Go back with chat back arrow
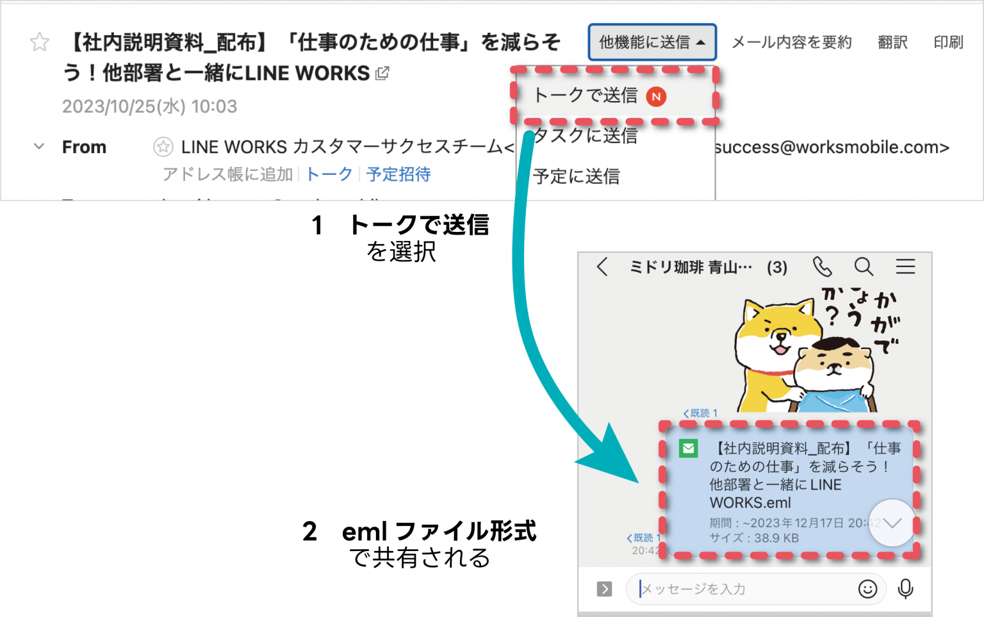The width and height of the screenshot is (984, 617). point(602,267)
